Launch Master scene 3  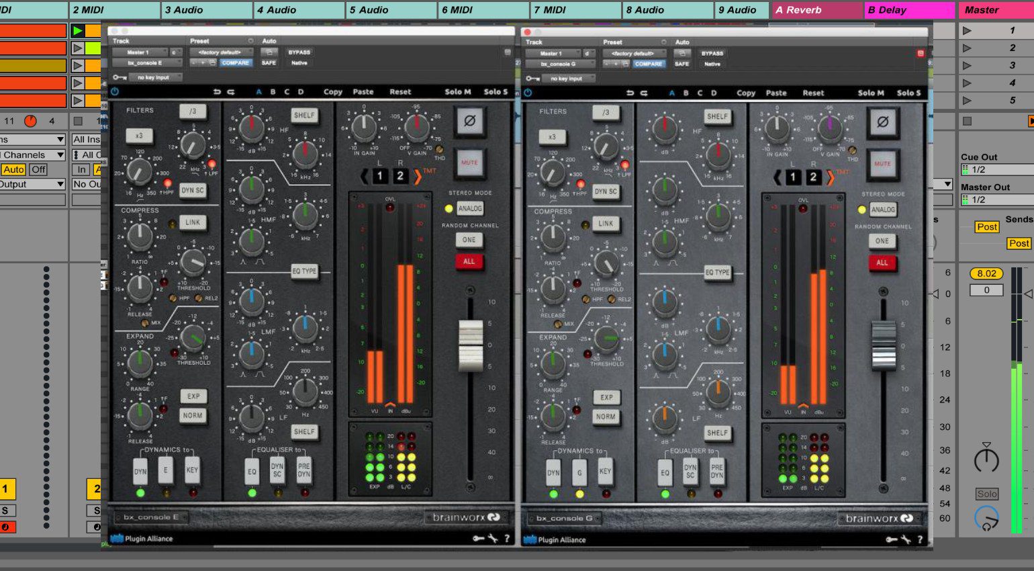tap(967, 65)
